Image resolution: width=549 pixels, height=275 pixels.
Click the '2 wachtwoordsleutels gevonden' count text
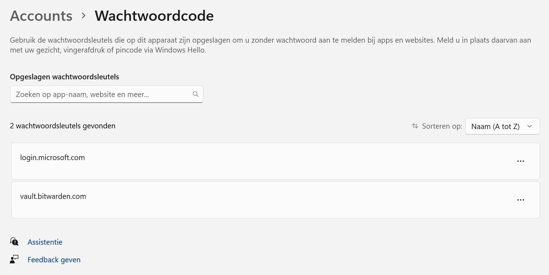tap(63, 126)
